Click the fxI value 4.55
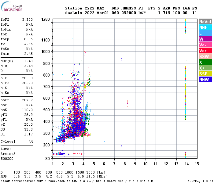Screen dimensions: 214x183 point(28,44)
